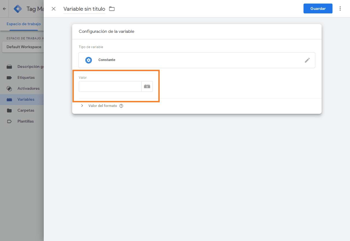
Task: Open the Default Workspace selector
Action: [24, 47]
